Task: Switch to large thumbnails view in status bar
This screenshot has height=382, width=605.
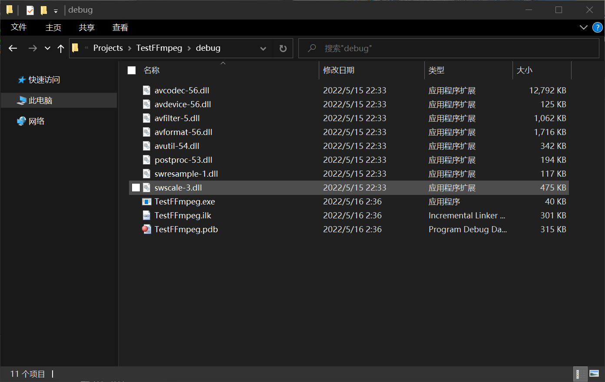Action: 594,374
